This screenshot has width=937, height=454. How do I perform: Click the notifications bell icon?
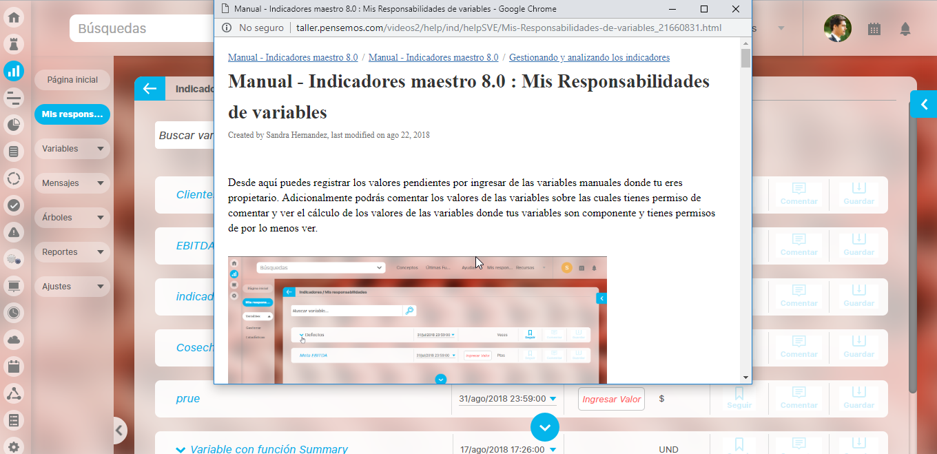pyautogui.click(x=905, y=29)
